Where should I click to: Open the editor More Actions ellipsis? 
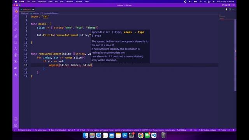(x=233, y=9)
